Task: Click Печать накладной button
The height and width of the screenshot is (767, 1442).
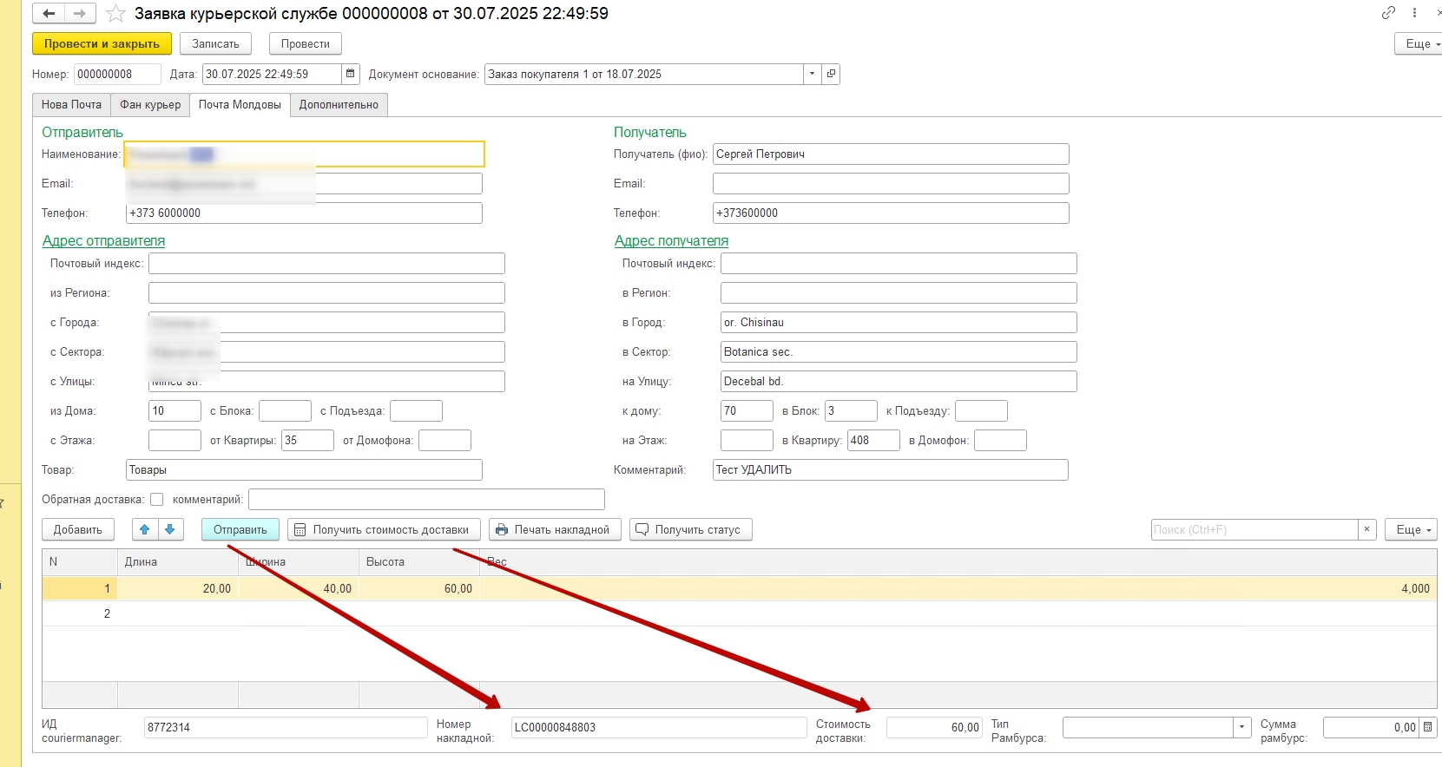Action: click(x=555, y=529)
